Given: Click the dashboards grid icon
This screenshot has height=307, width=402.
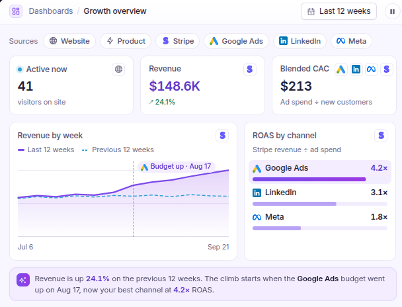Looking at the screenshot, I should click(16, 11).
